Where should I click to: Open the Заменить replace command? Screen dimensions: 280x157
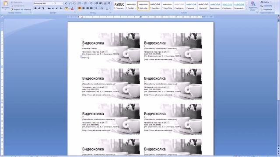click(266, 6)
